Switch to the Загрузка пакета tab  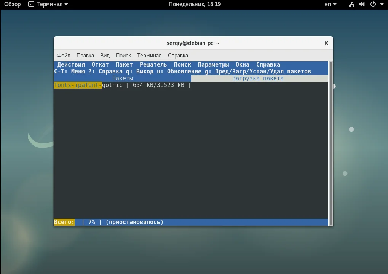(x=260, y=78)
